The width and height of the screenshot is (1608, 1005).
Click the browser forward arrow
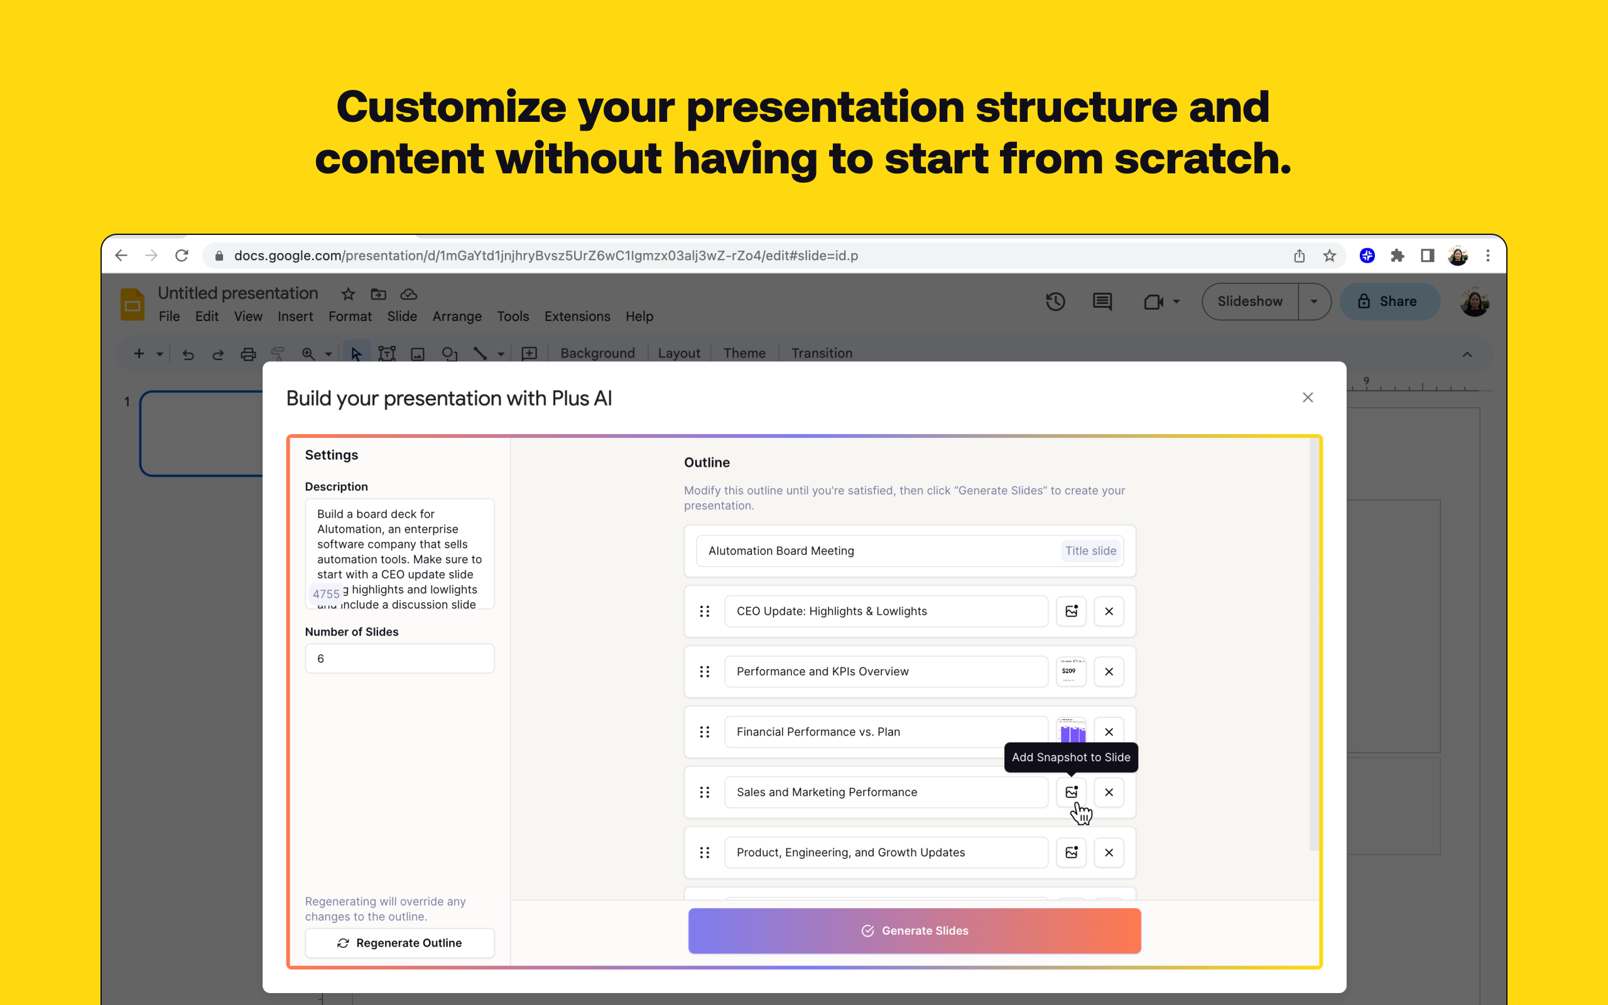coord(151,256)
